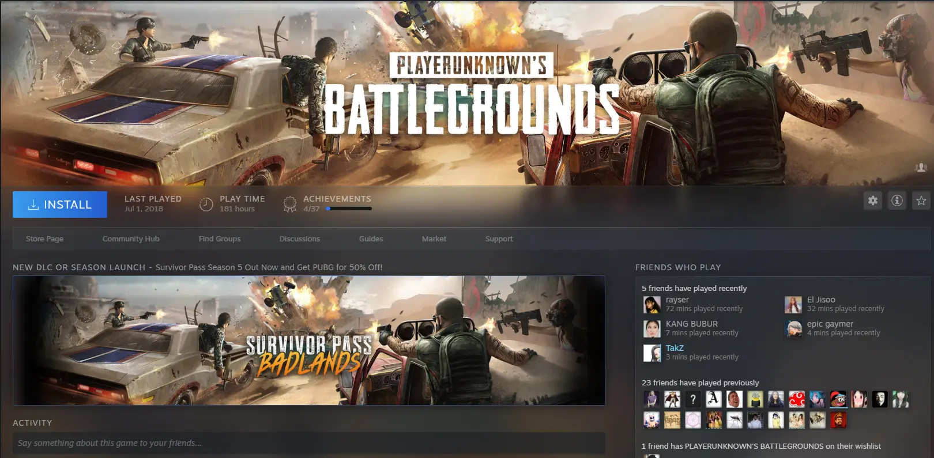This screenshot has width=934, height=458.
Task: Open the red cloud avatar friend
Action: pos(797,399)
